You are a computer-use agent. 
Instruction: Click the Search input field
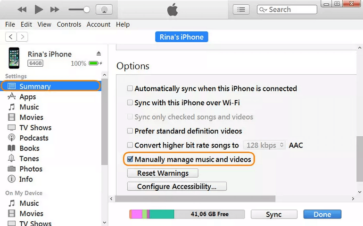pyautogui.click(x=287, y=9)
